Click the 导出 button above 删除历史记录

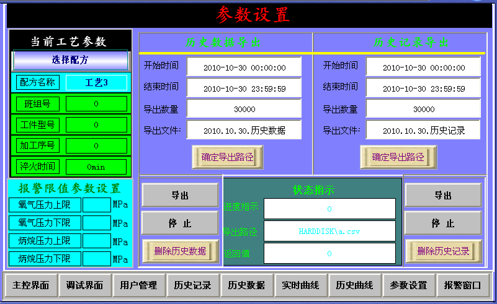(443, 195)
